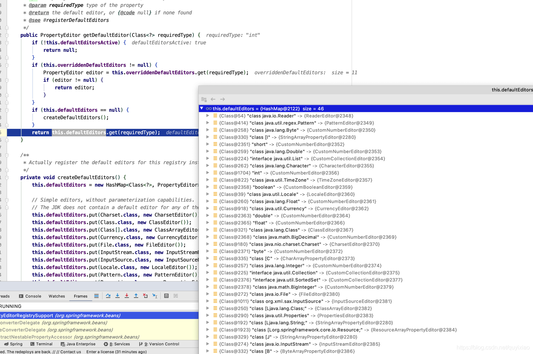Click the highlighted this.defaultEditors expression

click(x=79, y=132)
